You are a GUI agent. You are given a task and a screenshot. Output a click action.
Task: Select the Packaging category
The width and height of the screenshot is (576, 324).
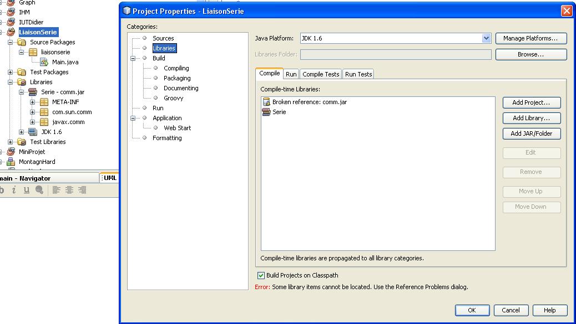(177, 78)
